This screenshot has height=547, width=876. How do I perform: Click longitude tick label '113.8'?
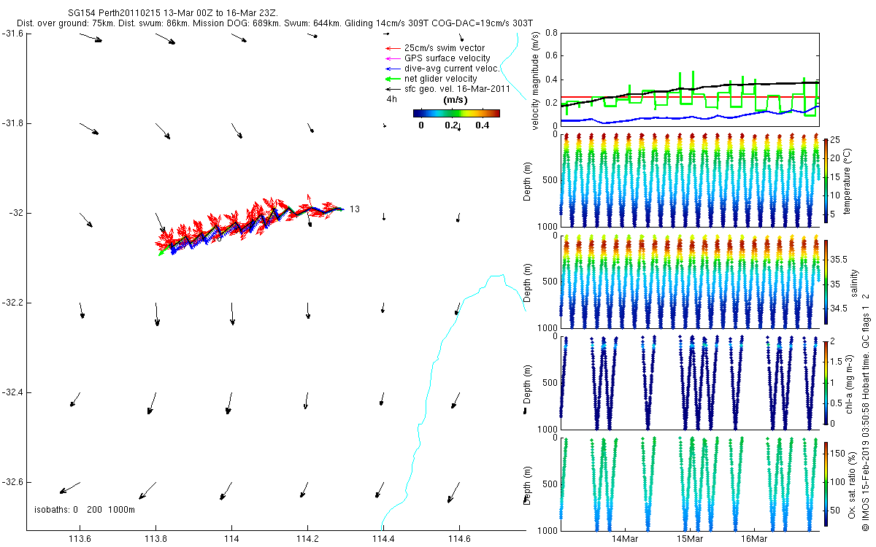click(x=155, y=540)
